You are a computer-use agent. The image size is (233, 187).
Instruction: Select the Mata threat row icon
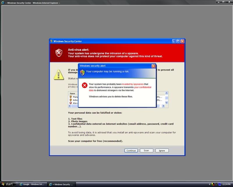[70, 97]
